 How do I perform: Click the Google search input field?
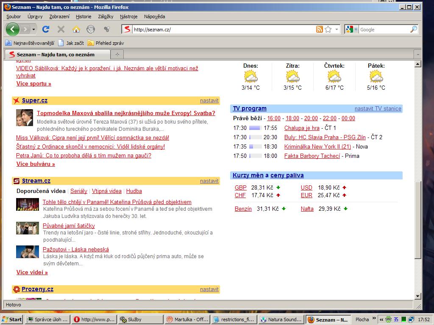tap(384, 29)
